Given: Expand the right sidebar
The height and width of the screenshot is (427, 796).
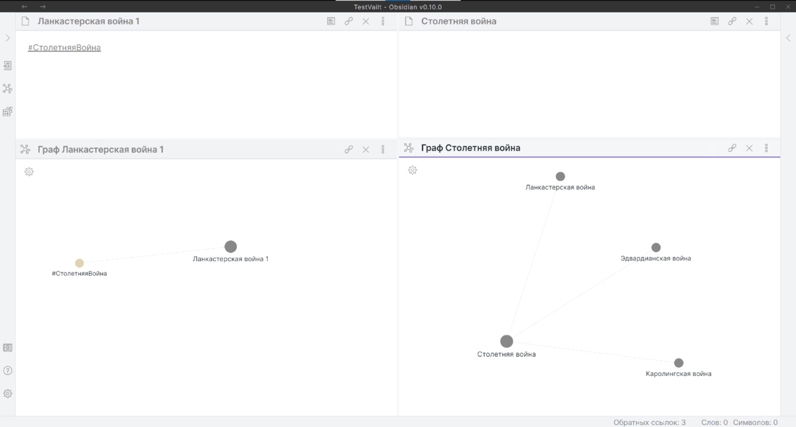Looking at the screenshot, I should click(x=788, y=38).
